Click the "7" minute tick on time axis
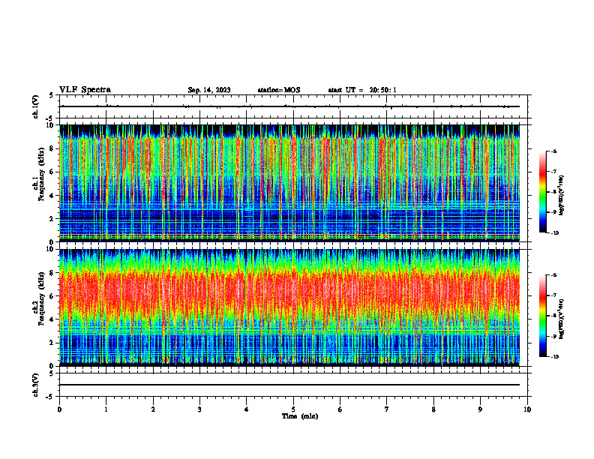 [387, 409]
